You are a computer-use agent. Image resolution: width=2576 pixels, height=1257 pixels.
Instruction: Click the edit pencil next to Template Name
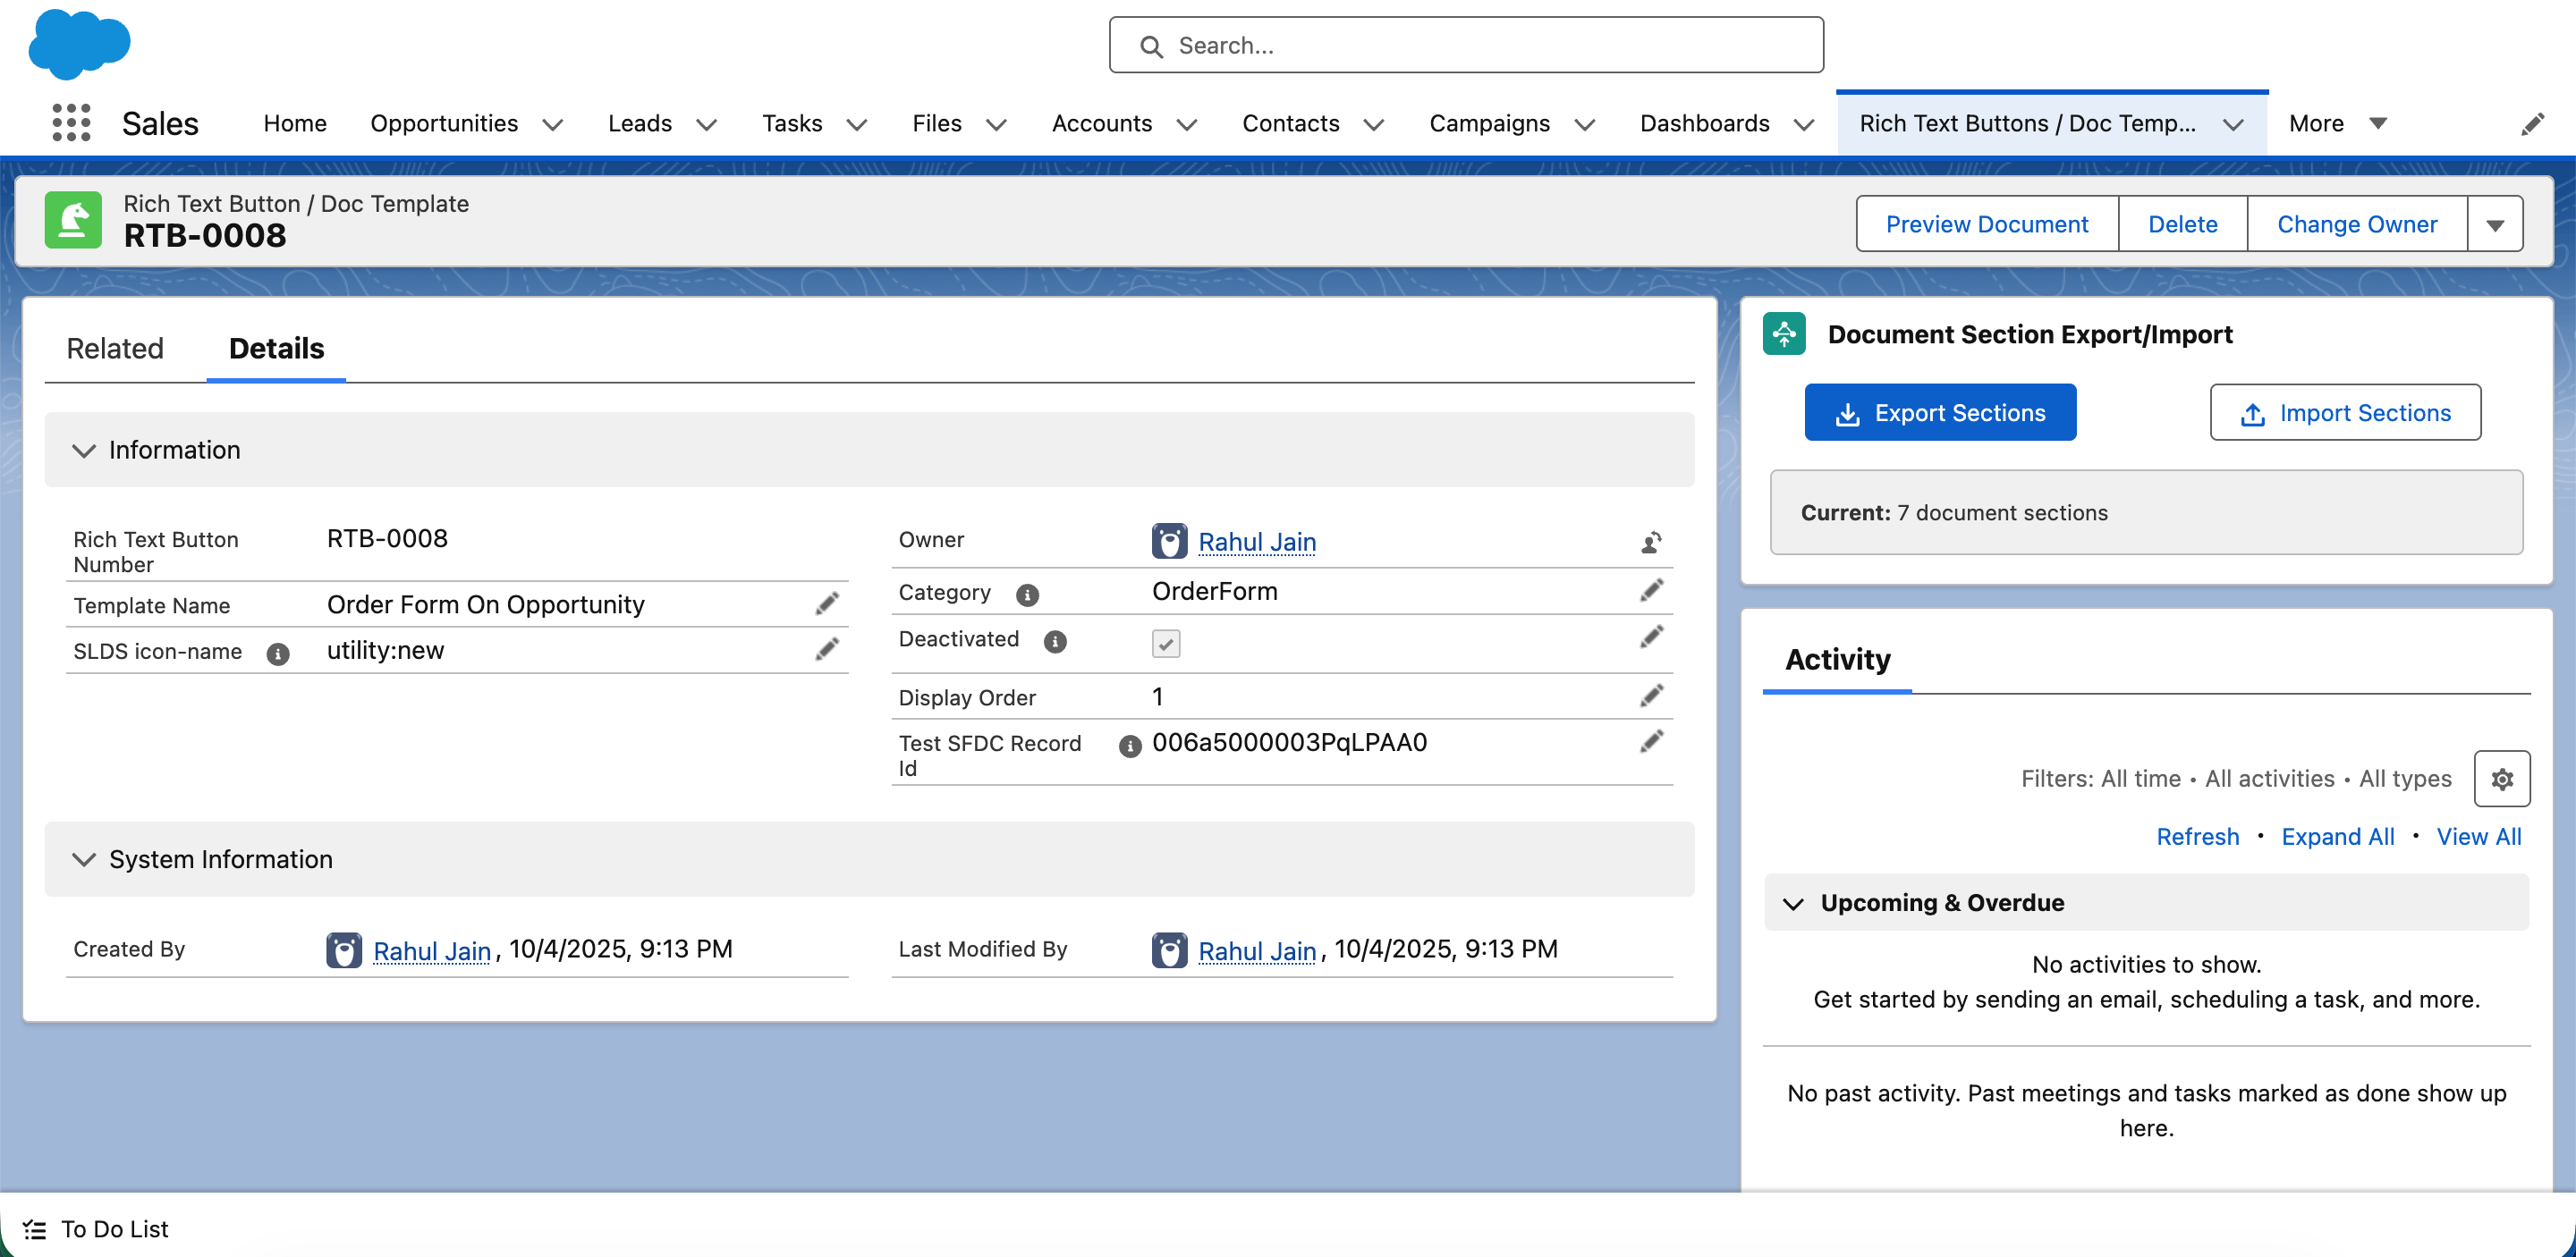pyautogui.click(x=826, y=603)
